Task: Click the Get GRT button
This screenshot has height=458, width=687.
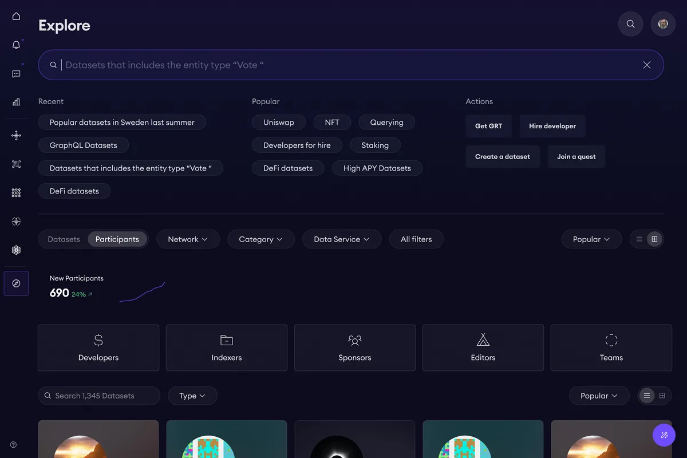Action: point(488,126)
